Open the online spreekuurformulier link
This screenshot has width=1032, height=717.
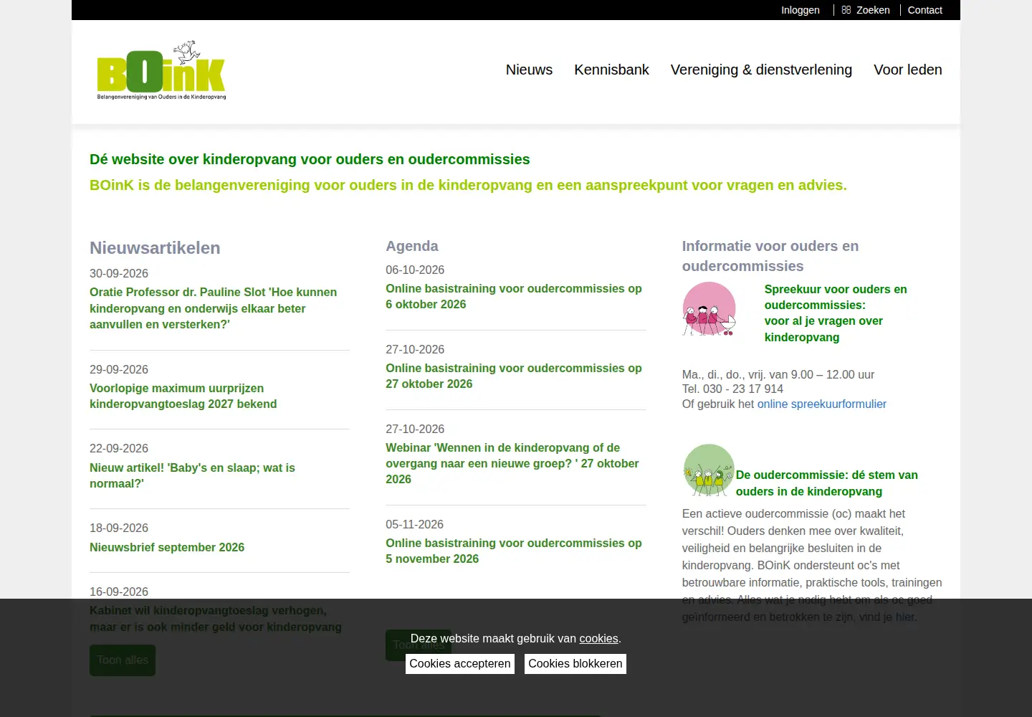822,404
